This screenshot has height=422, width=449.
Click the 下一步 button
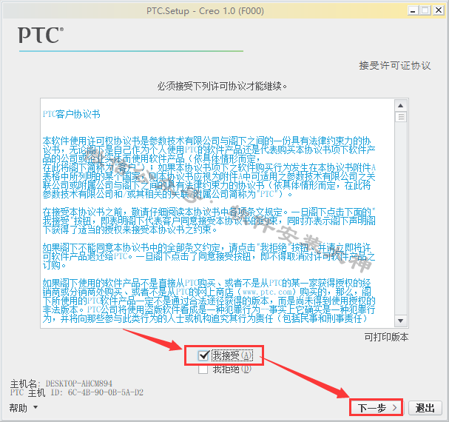click(377, 407)
